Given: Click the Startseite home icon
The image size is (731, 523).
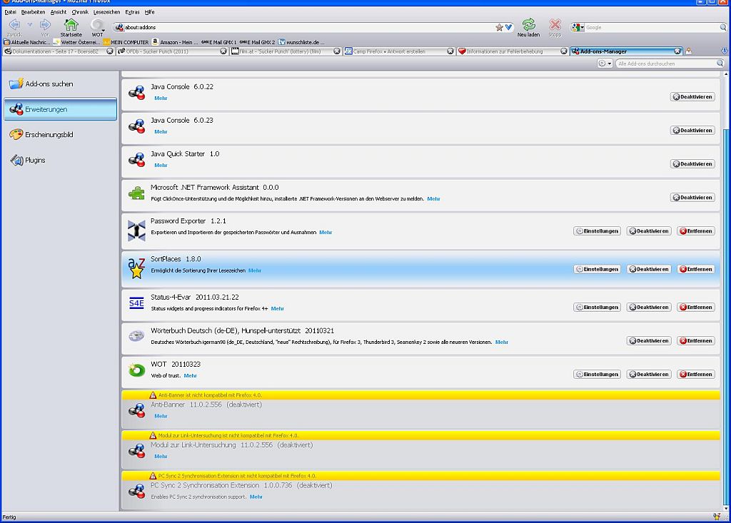Looking at the screenshot, I should (x=71, y=24).
